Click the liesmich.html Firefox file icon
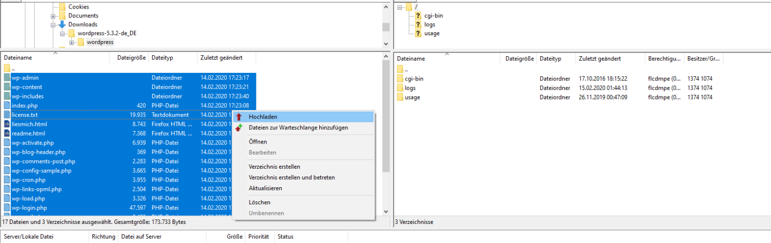 (7, 124)
